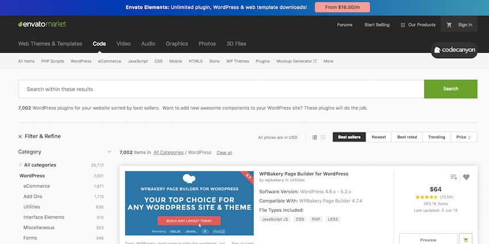The width and height of the screenshot is (489, 244).
Task: Select the Code marketplace tab
Action: click(99, 44)
